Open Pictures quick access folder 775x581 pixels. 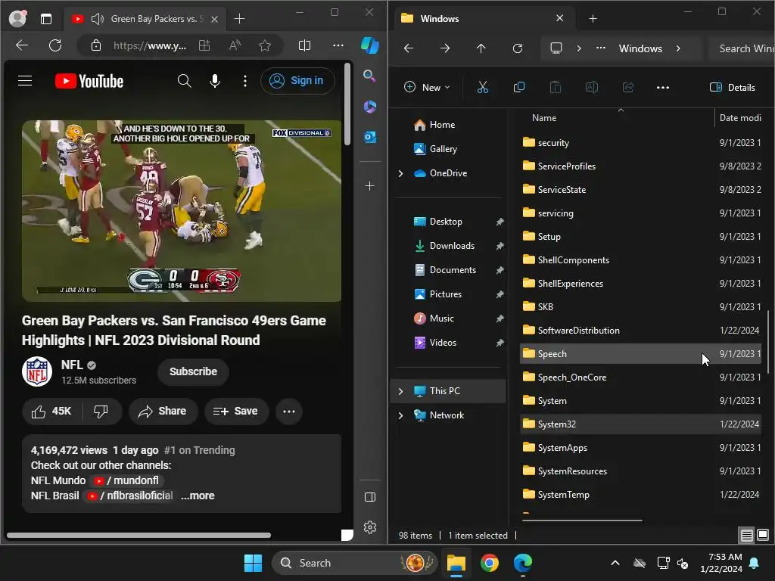click(x=445, y=294)
